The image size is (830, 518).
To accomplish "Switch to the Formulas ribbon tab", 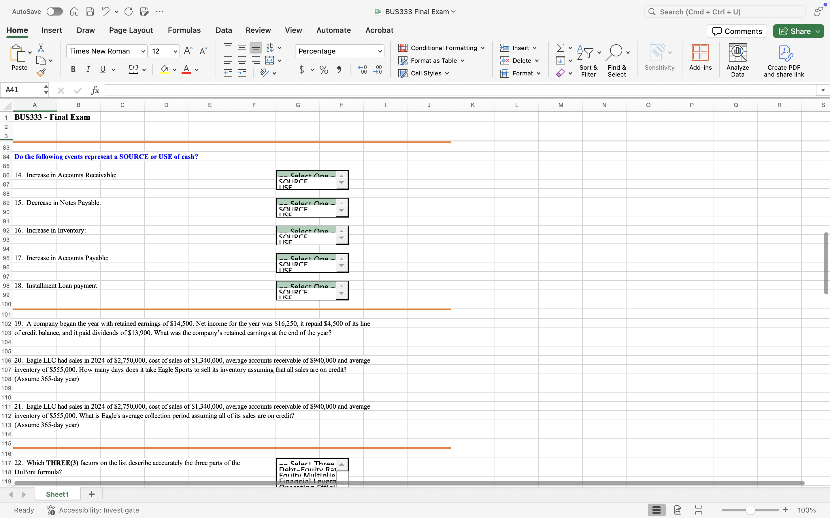I will 184,30.
